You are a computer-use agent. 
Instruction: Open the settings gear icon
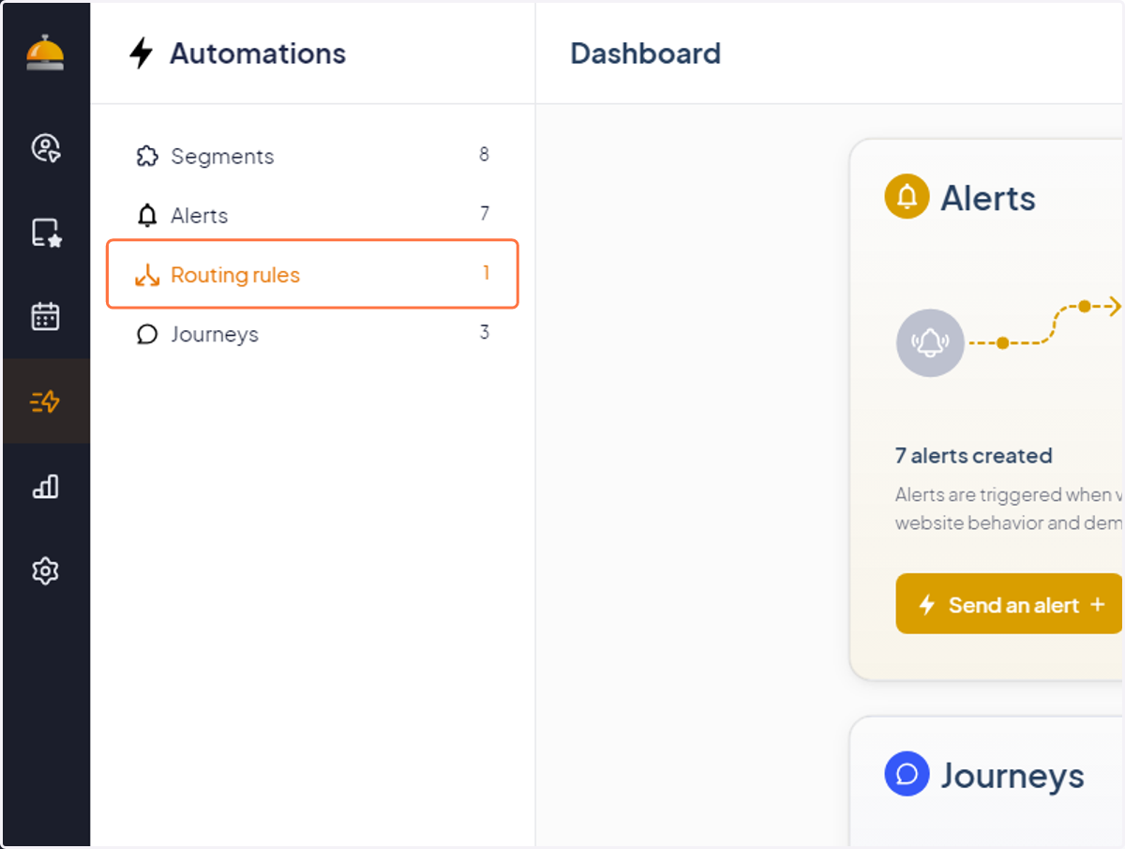(x=45, y=570)
